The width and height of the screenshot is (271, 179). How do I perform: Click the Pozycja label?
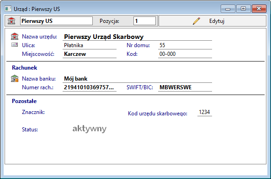coord(109,21)
